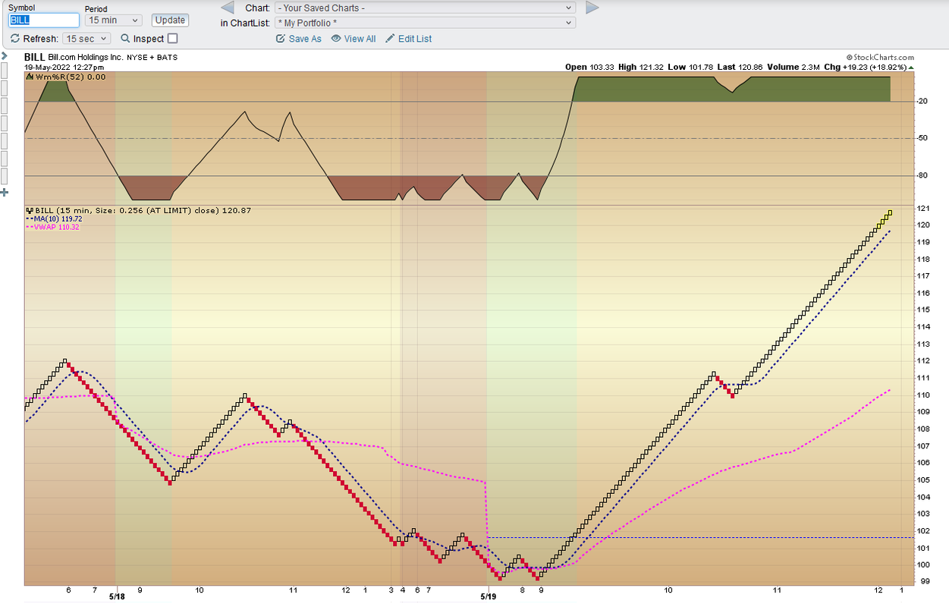
Task: Click the Save As link
Action: (x=305, y=39)
